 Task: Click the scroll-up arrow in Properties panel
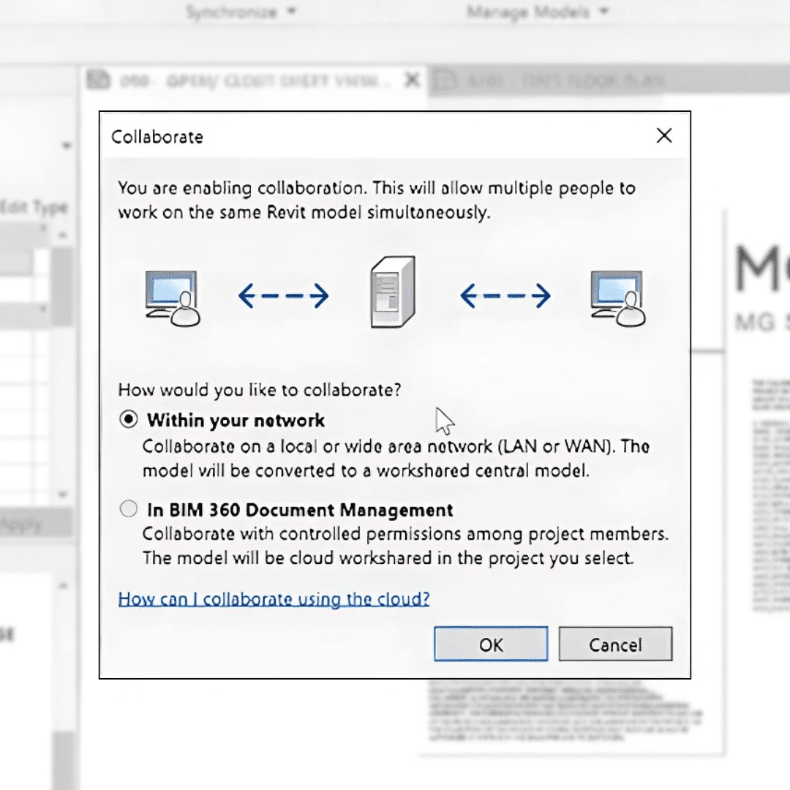(x=63, y=236)
